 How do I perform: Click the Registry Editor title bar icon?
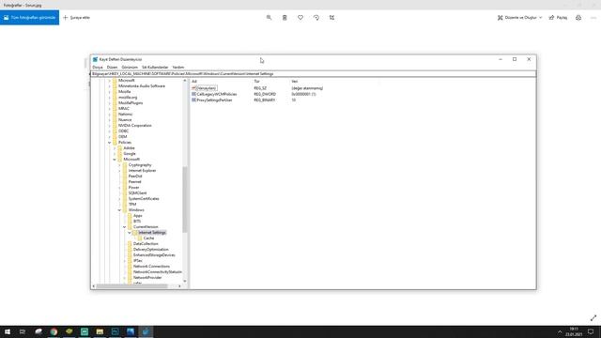tap(95, 59)
